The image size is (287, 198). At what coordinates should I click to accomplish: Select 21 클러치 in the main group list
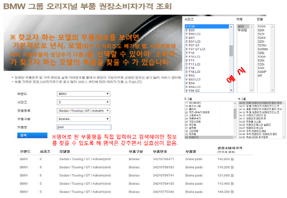[x=209, y=109]
